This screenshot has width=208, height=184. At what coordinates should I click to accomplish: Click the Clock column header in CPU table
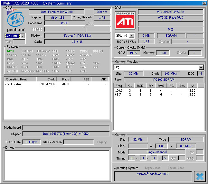tap(47, 79)
